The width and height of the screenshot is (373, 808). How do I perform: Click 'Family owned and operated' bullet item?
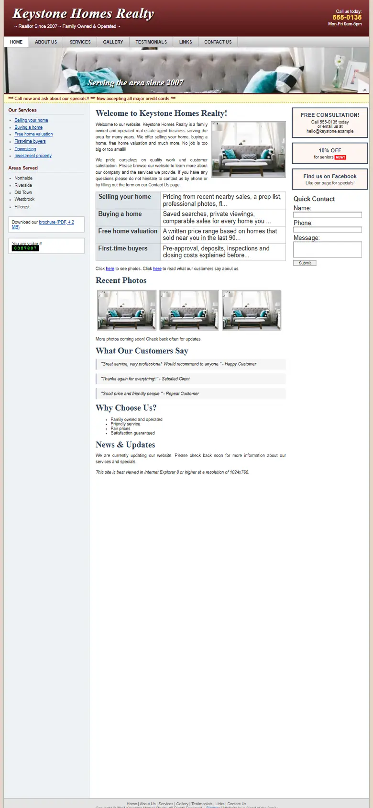(136, 420)
